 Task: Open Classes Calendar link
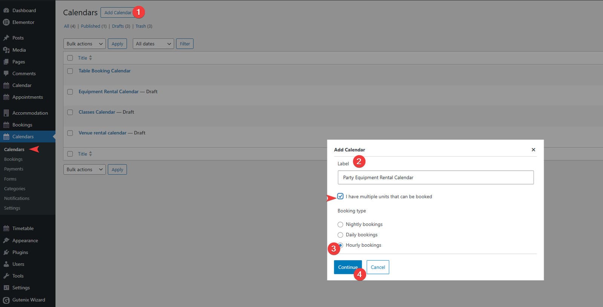click(97, 112)
